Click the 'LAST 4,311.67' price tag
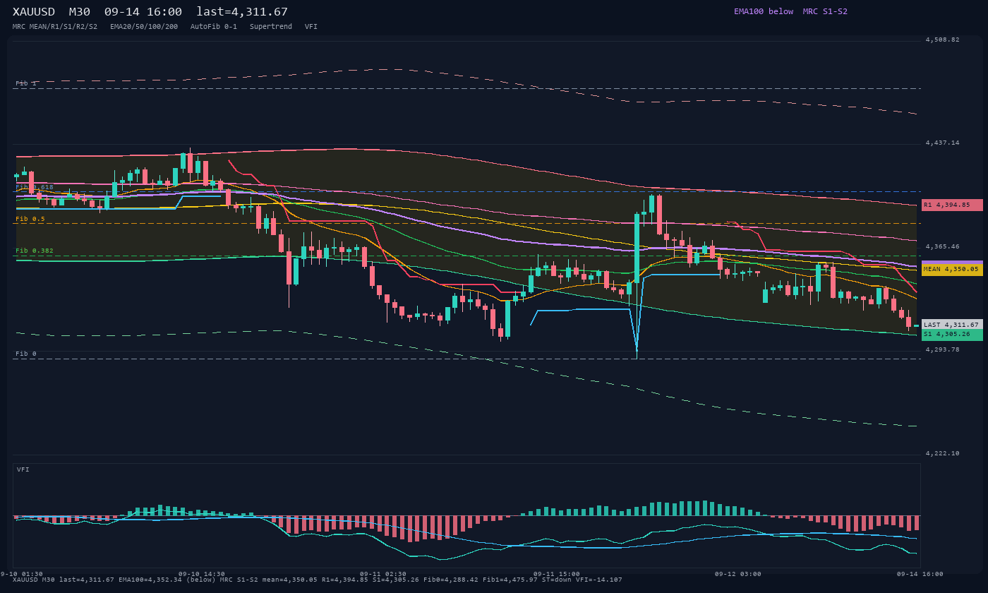 952,325
